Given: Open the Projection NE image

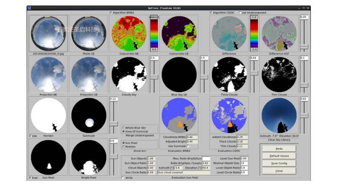Looking at the screenshot, I should (x=48, y=74).
